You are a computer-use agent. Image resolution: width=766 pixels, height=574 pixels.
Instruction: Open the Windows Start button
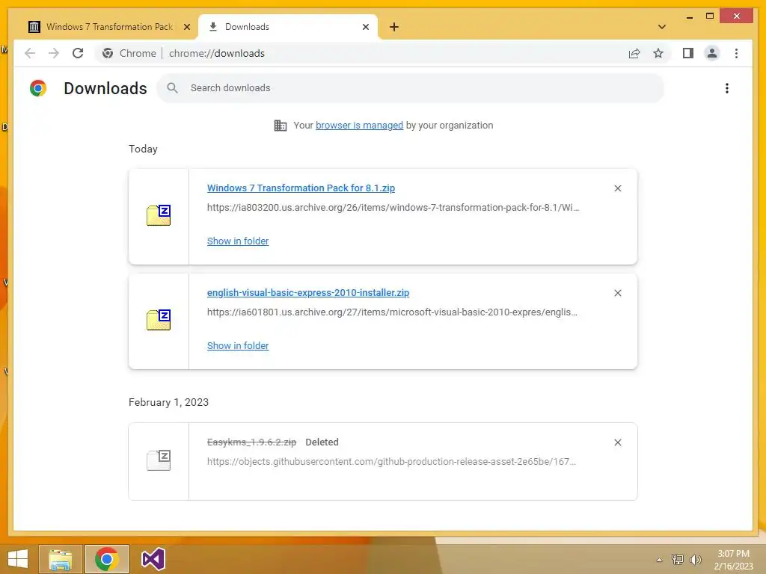(18, 559)
